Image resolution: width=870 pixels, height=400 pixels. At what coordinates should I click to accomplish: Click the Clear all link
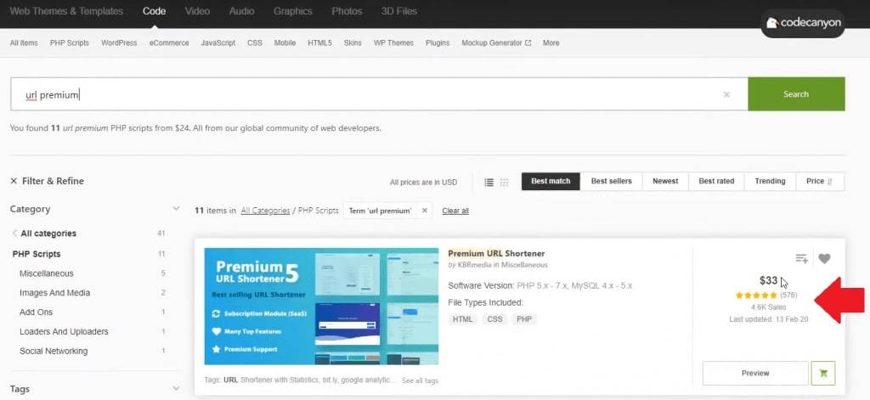point(455,211)
